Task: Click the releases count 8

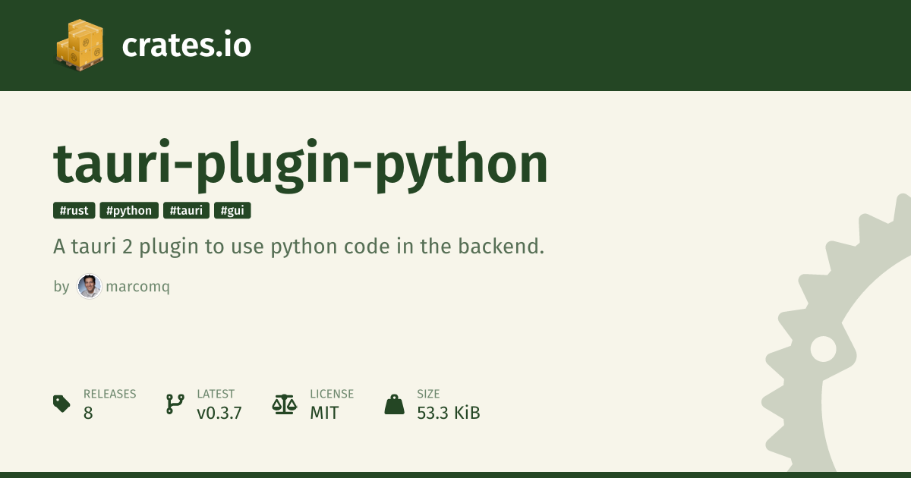Action: pos(88,413)
